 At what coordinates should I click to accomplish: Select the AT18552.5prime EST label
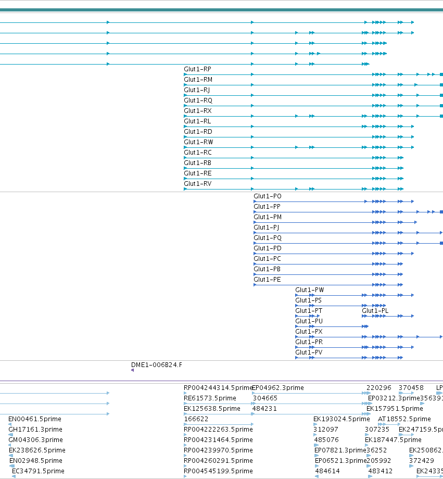pyautogui.click(x=404, y=419)
